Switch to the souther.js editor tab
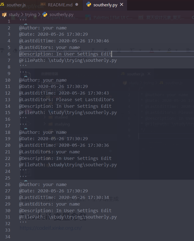 coord(16,5)
